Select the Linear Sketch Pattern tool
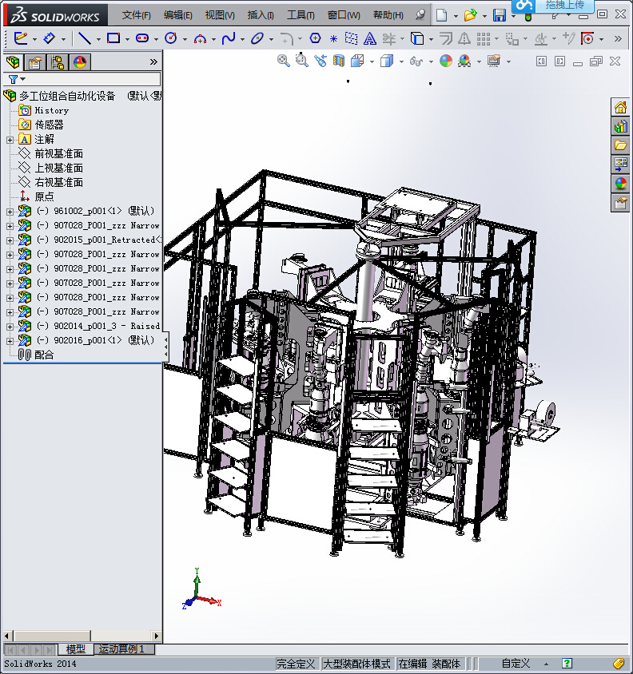The image size is (633, 674). pyautogui.click(x=484, y=38)
